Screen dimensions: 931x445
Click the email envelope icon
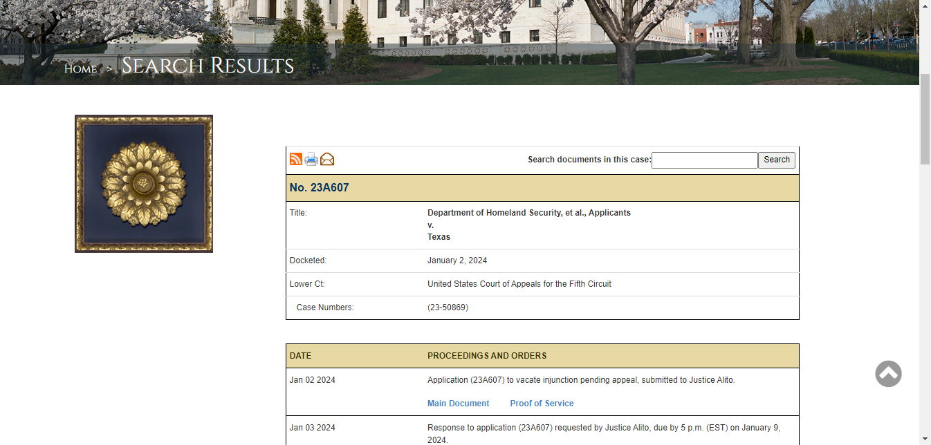[327, 159]
